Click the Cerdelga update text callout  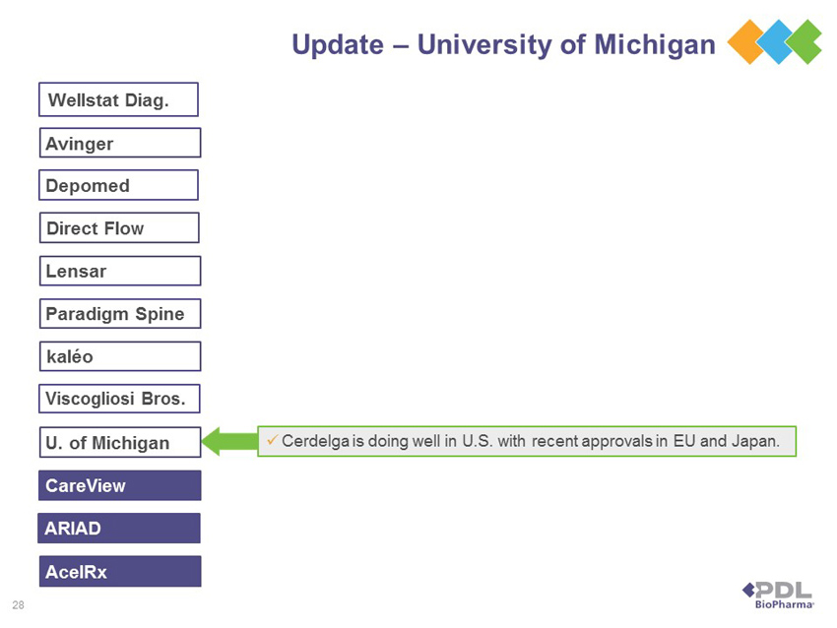pyautogui.click(x=527, y=441)
